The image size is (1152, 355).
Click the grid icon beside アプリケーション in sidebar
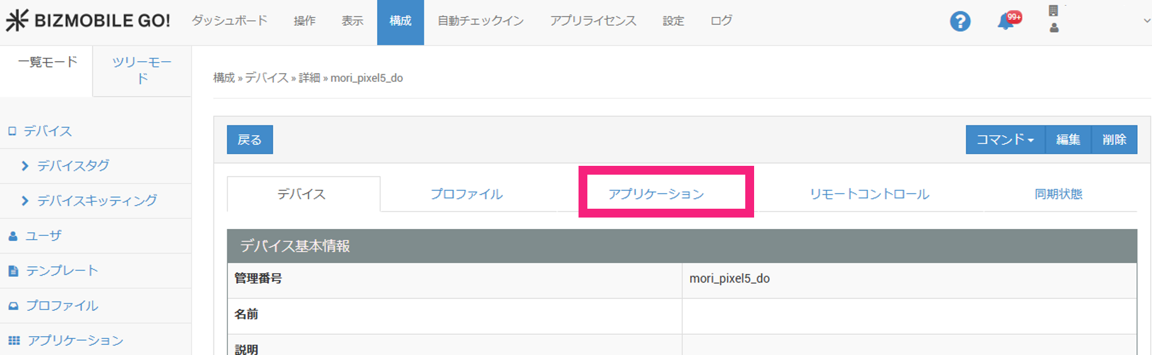tap(14, 340)
